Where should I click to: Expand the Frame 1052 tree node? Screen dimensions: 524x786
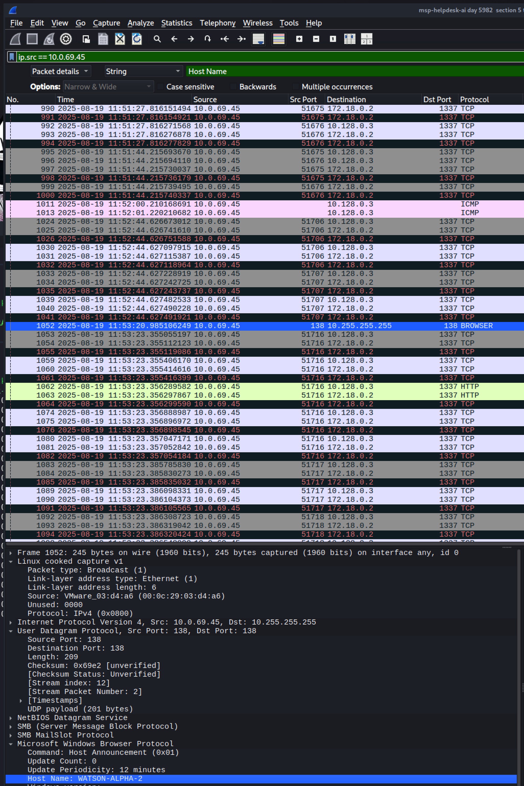[11, 553]
